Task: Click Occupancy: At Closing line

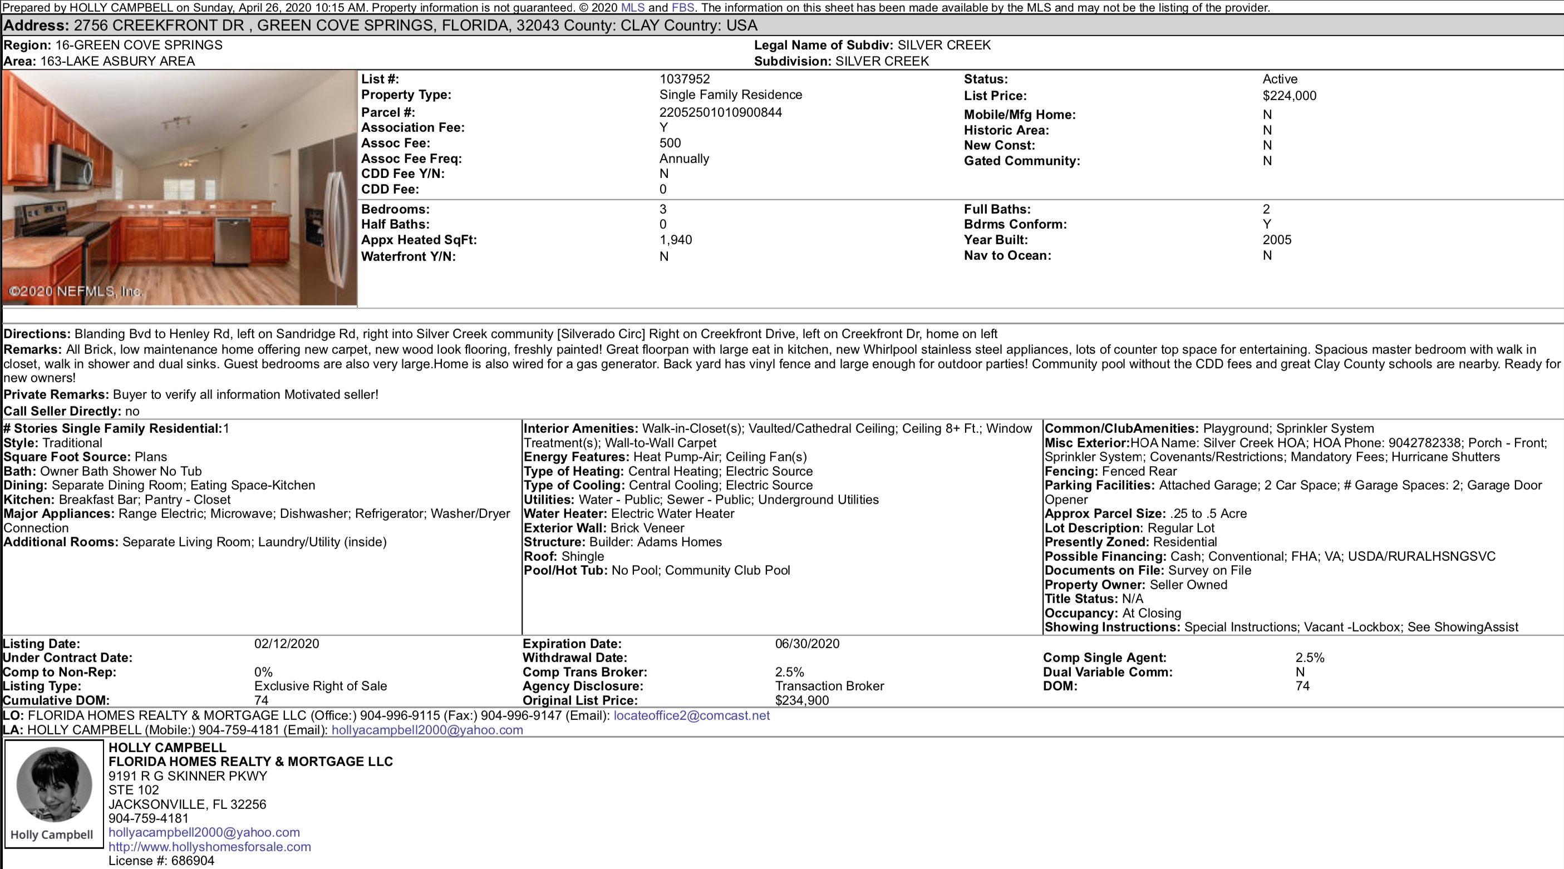Action: [1113, 614]
